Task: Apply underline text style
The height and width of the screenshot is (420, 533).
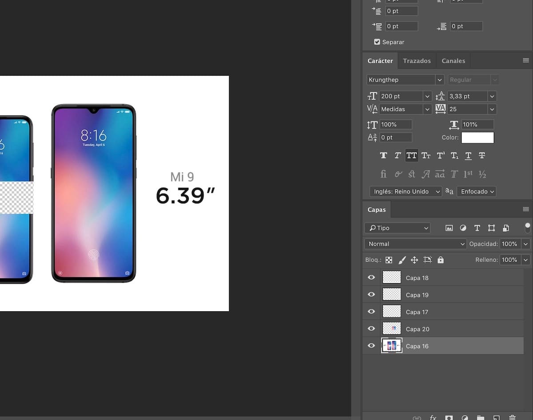Action: (468, 155)
